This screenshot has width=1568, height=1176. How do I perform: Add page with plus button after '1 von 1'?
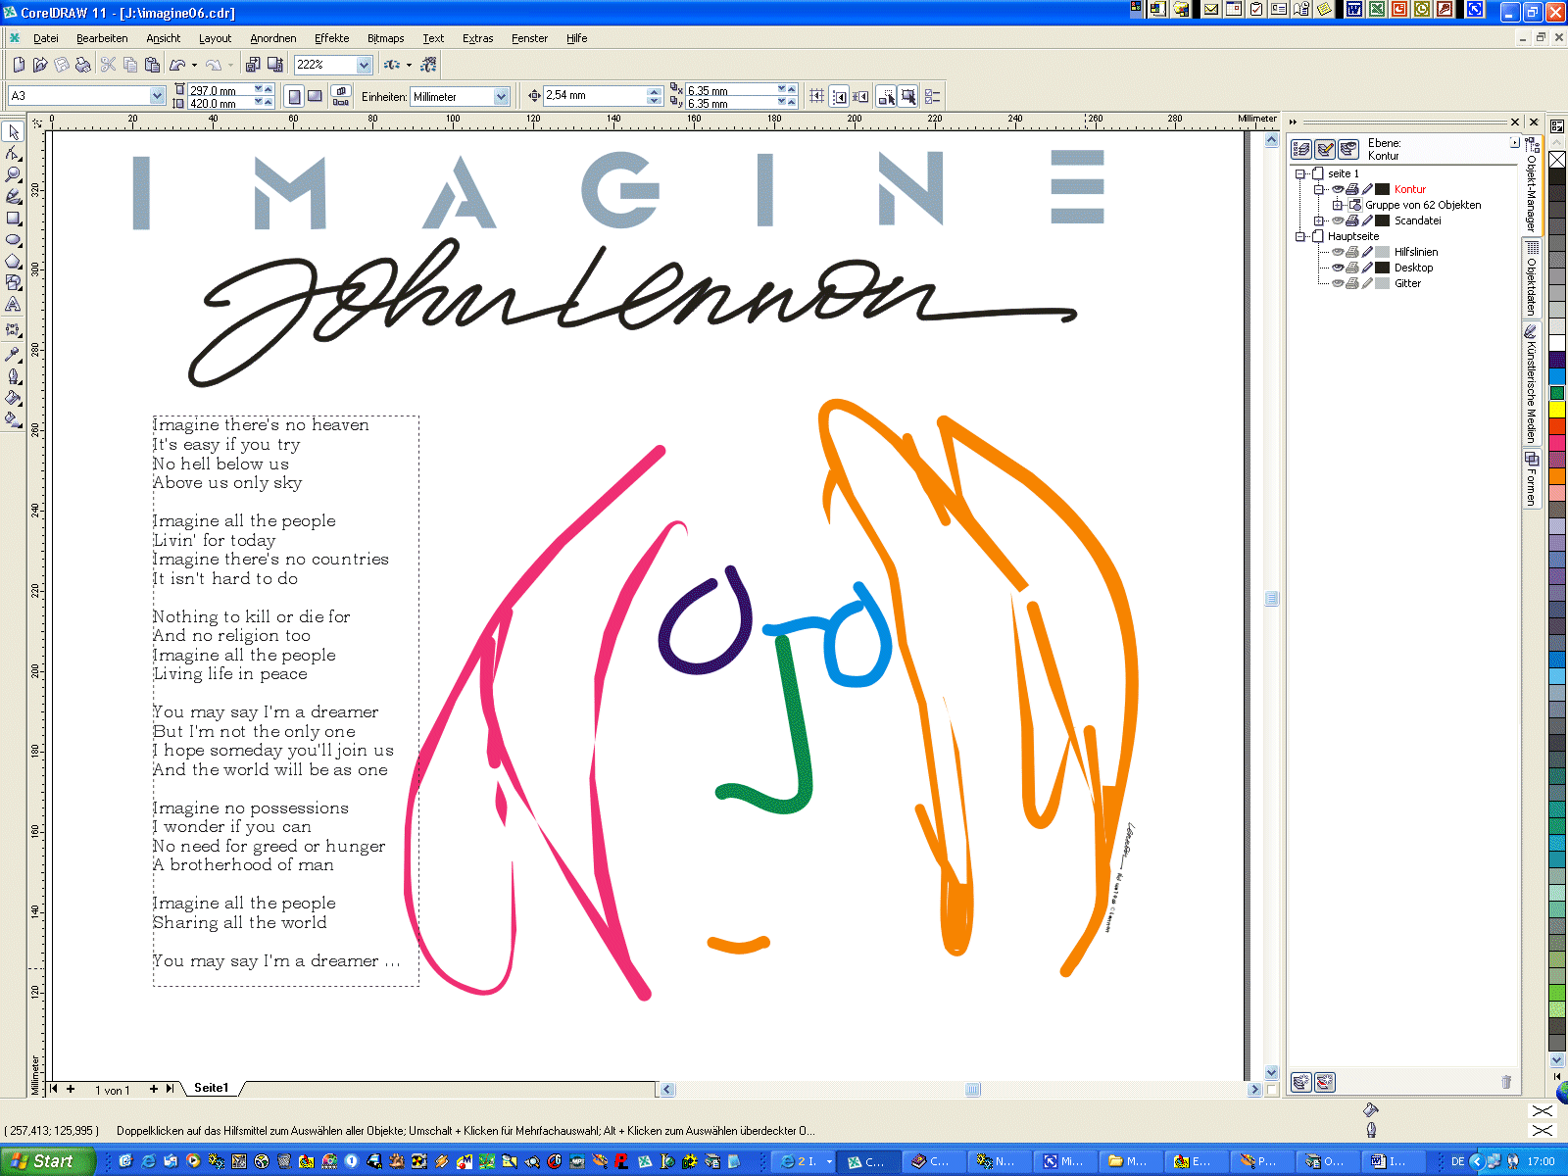[x=154, y=1089]
